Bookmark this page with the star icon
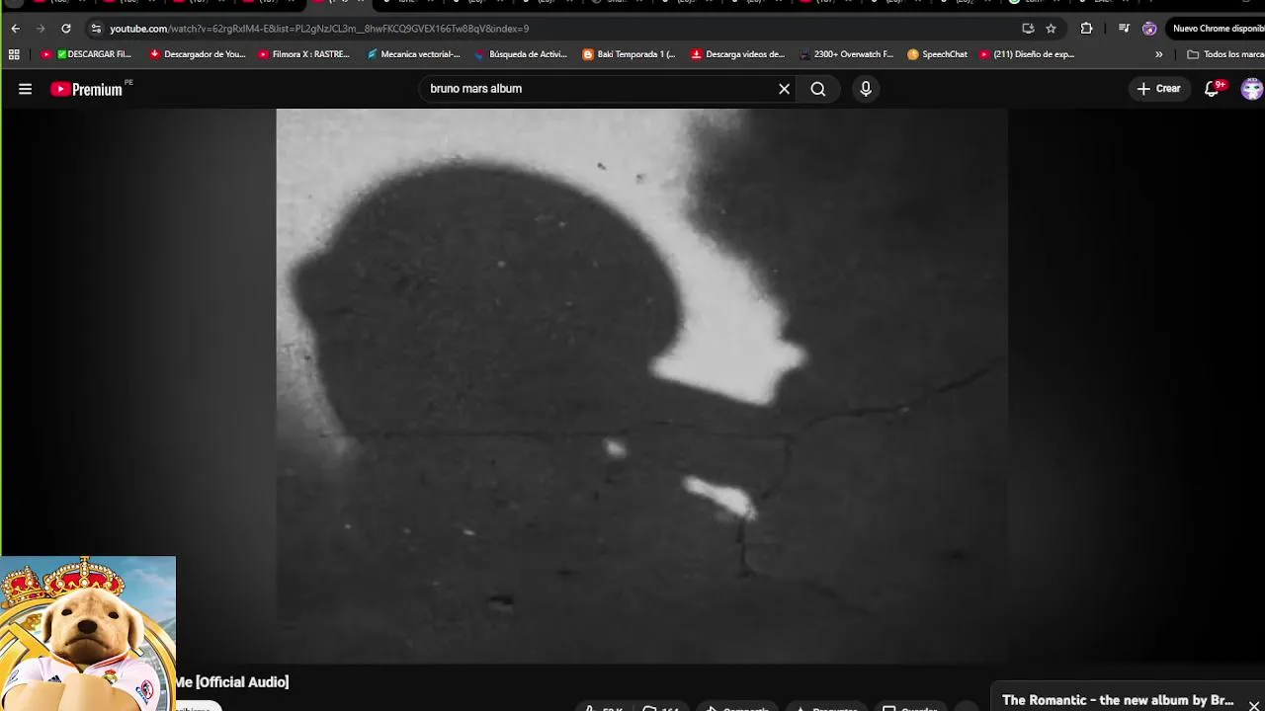The width and height of the screenshot is (1265, 711). point(1051,29)
